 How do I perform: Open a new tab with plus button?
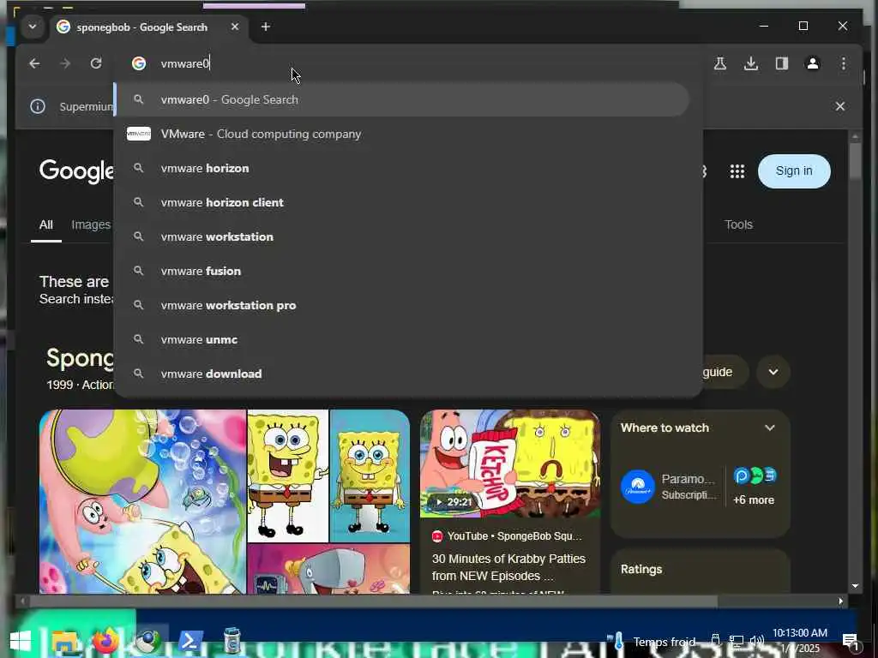click(x=266, y=27)
